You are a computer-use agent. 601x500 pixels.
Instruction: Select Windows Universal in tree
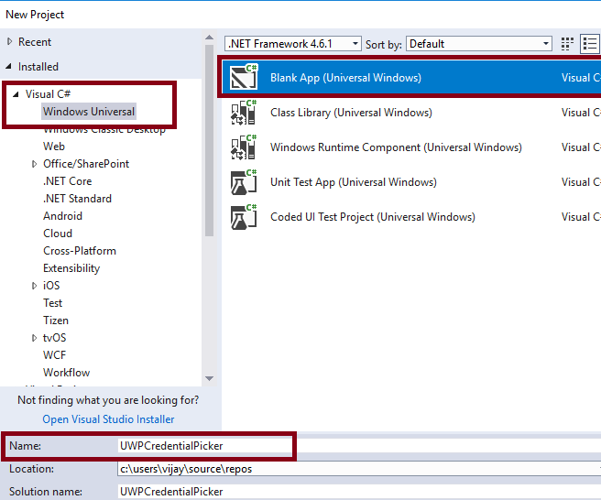click(89, 112)
